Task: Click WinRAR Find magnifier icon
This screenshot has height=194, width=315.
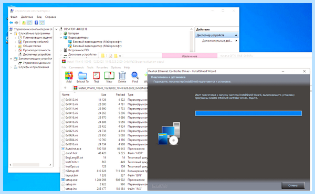Action: [x=135, y=77]
